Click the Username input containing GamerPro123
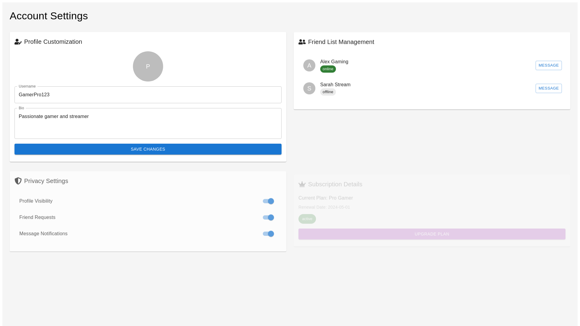Screen dimensions: 580x326 [x=148, y=94]
